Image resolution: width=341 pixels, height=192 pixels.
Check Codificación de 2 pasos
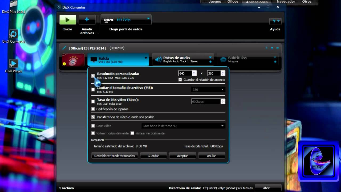coord(93,109)
